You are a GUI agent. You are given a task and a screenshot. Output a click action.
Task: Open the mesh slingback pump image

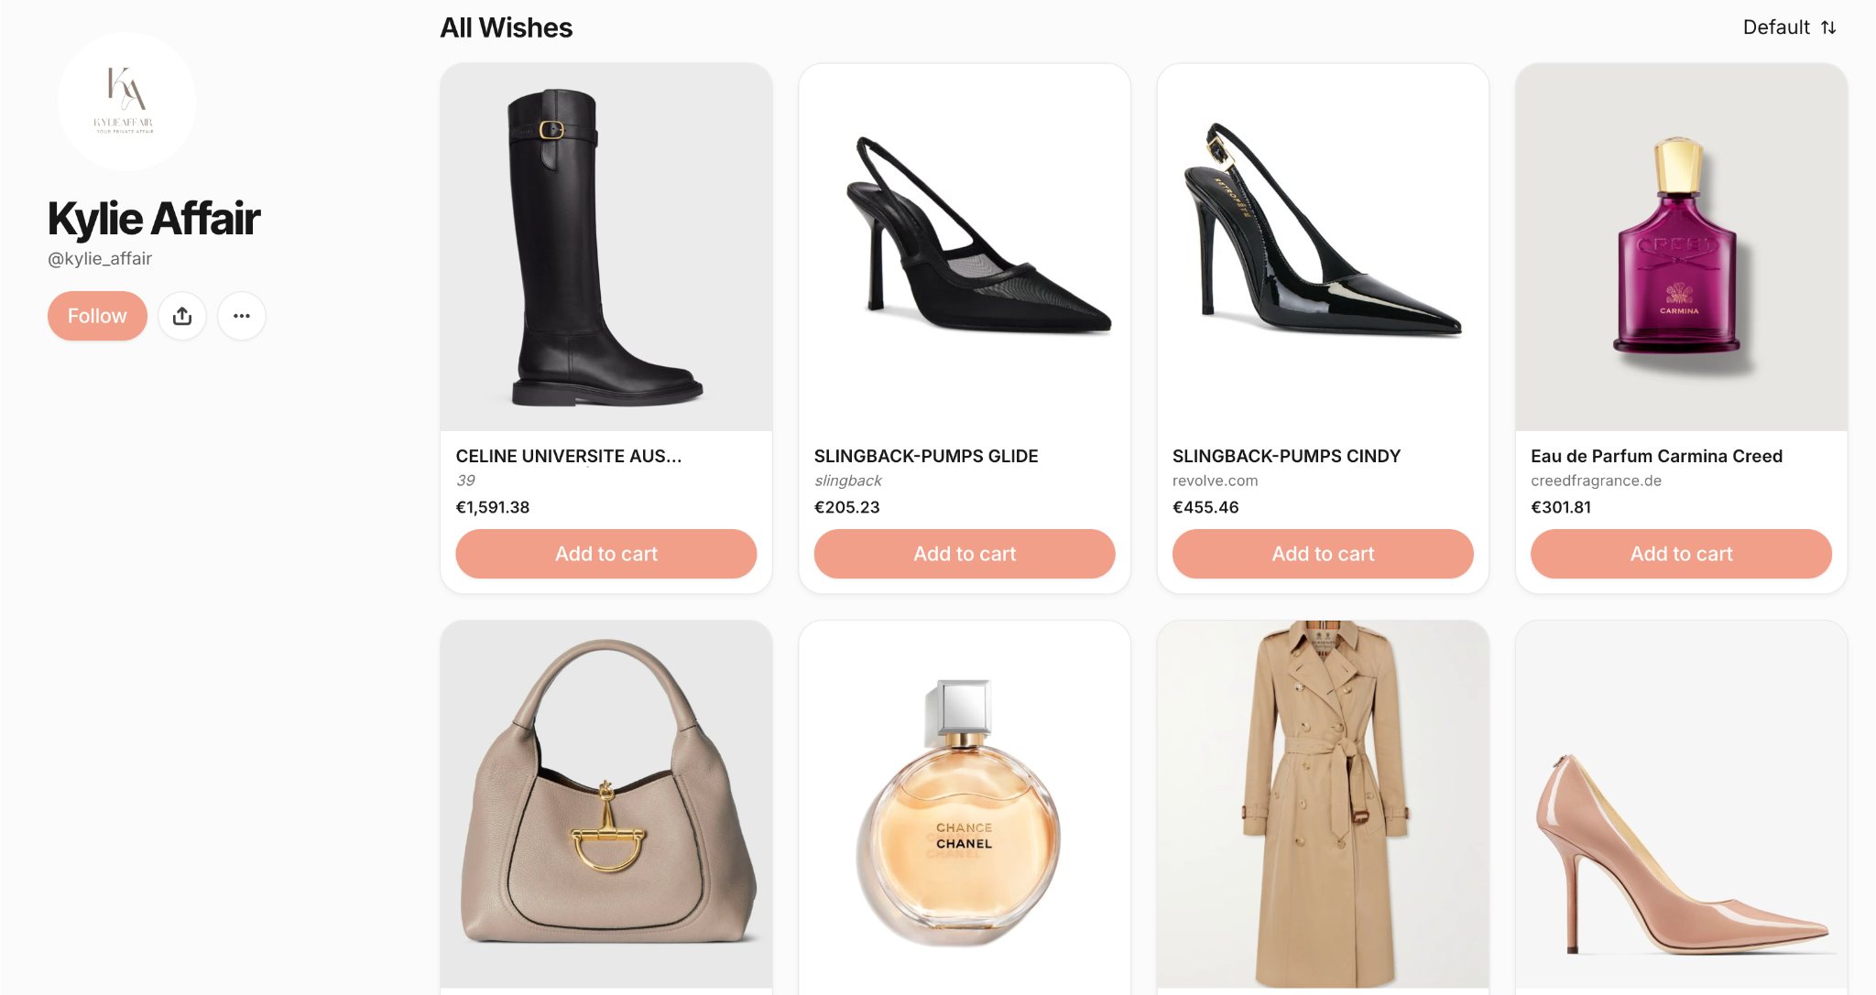tap(965, 247)
